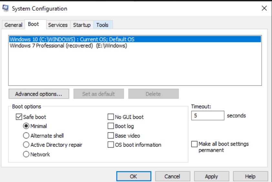Choose Active Directory repair option

(x=26, y=145)
